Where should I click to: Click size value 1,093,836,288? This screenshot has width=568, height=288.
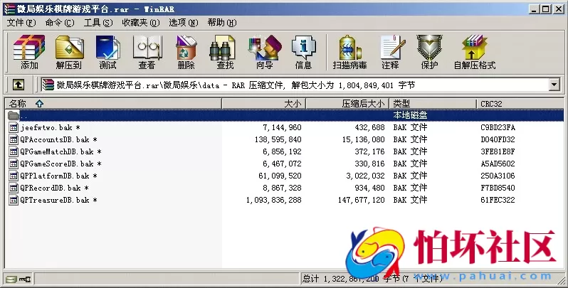point(274,200)
